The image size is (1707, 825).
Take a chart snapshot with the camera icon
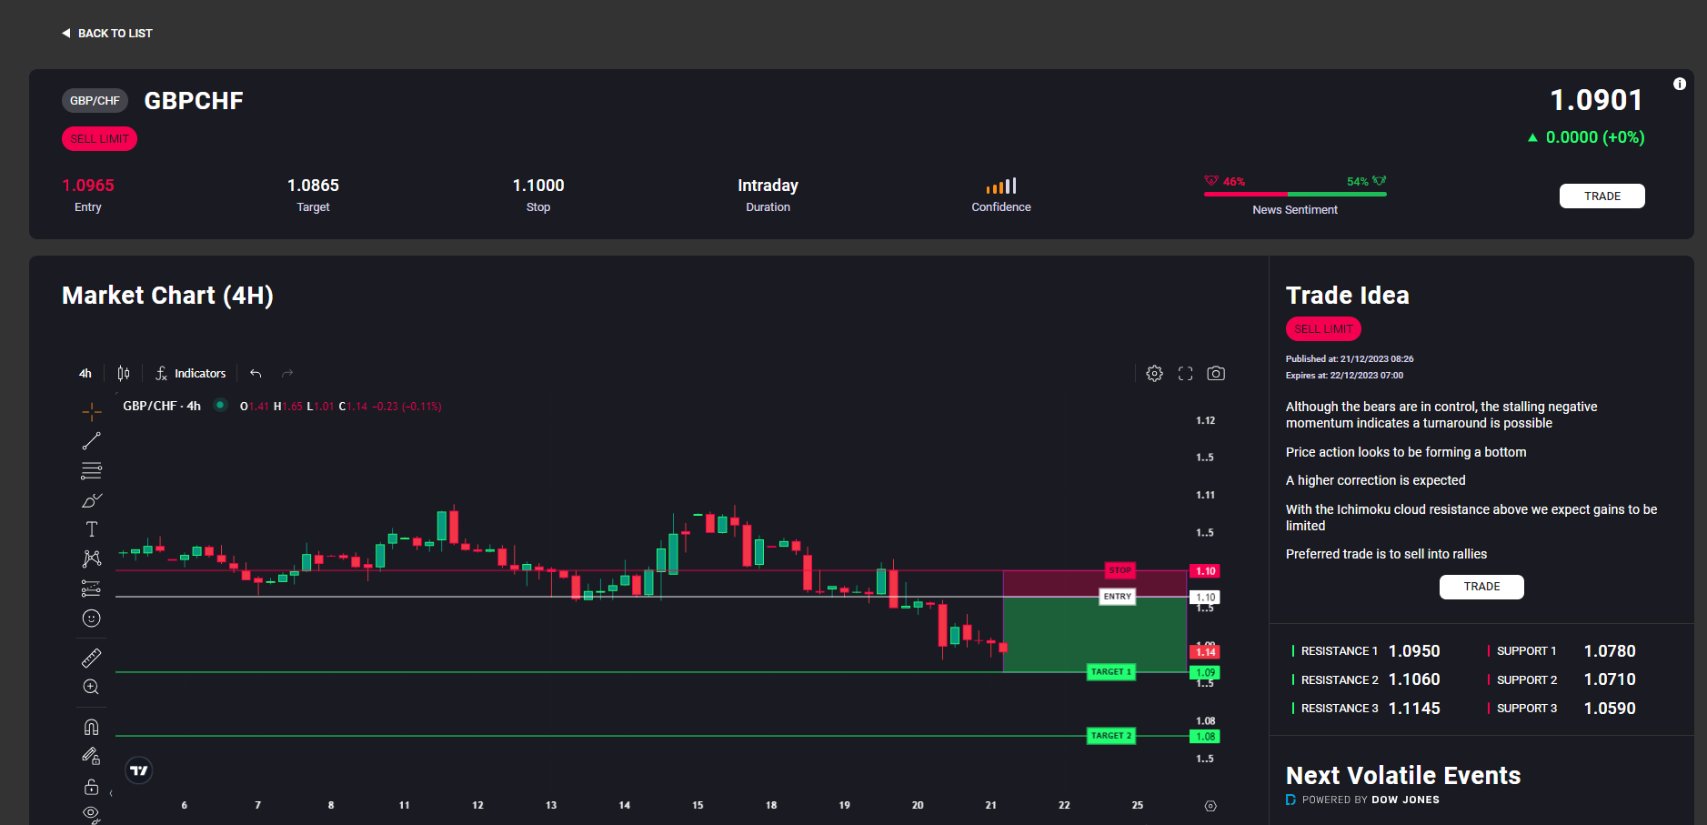click(1216, 373)
